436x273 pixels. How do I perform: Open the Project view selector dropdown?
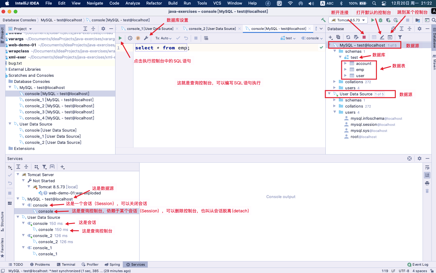point(20,29)
